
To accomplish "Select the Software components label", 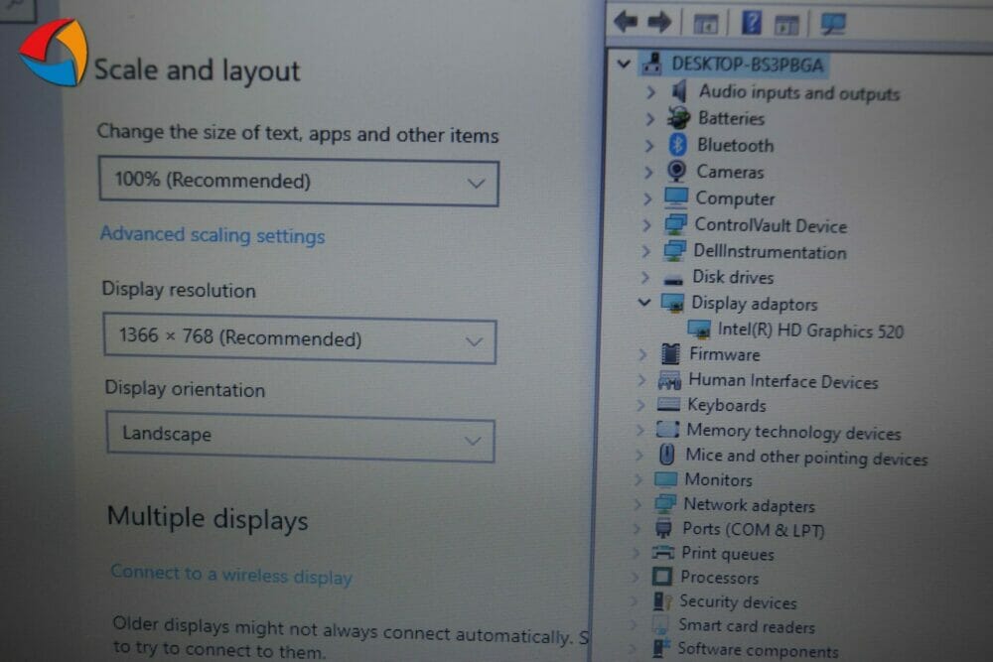I will (x=758, y=650).
